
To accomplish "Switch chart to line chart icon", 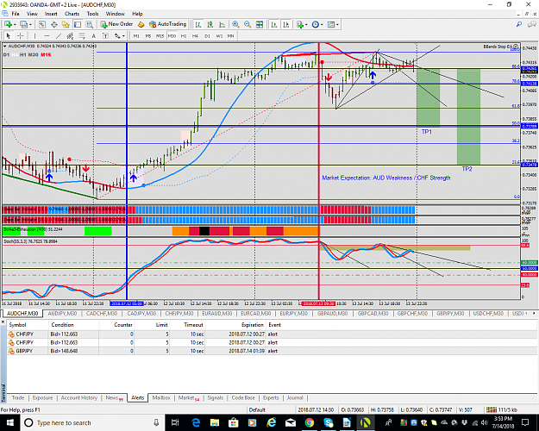I will (x=222, y=24).
